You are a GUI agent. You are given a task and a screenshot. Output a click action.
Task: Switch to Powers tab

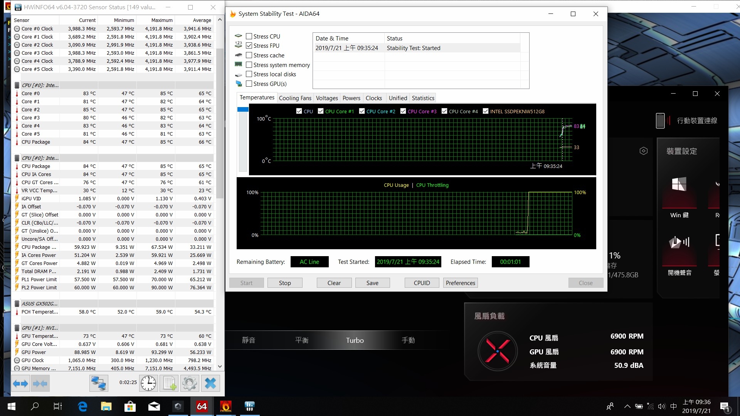[x=351, y=98]
